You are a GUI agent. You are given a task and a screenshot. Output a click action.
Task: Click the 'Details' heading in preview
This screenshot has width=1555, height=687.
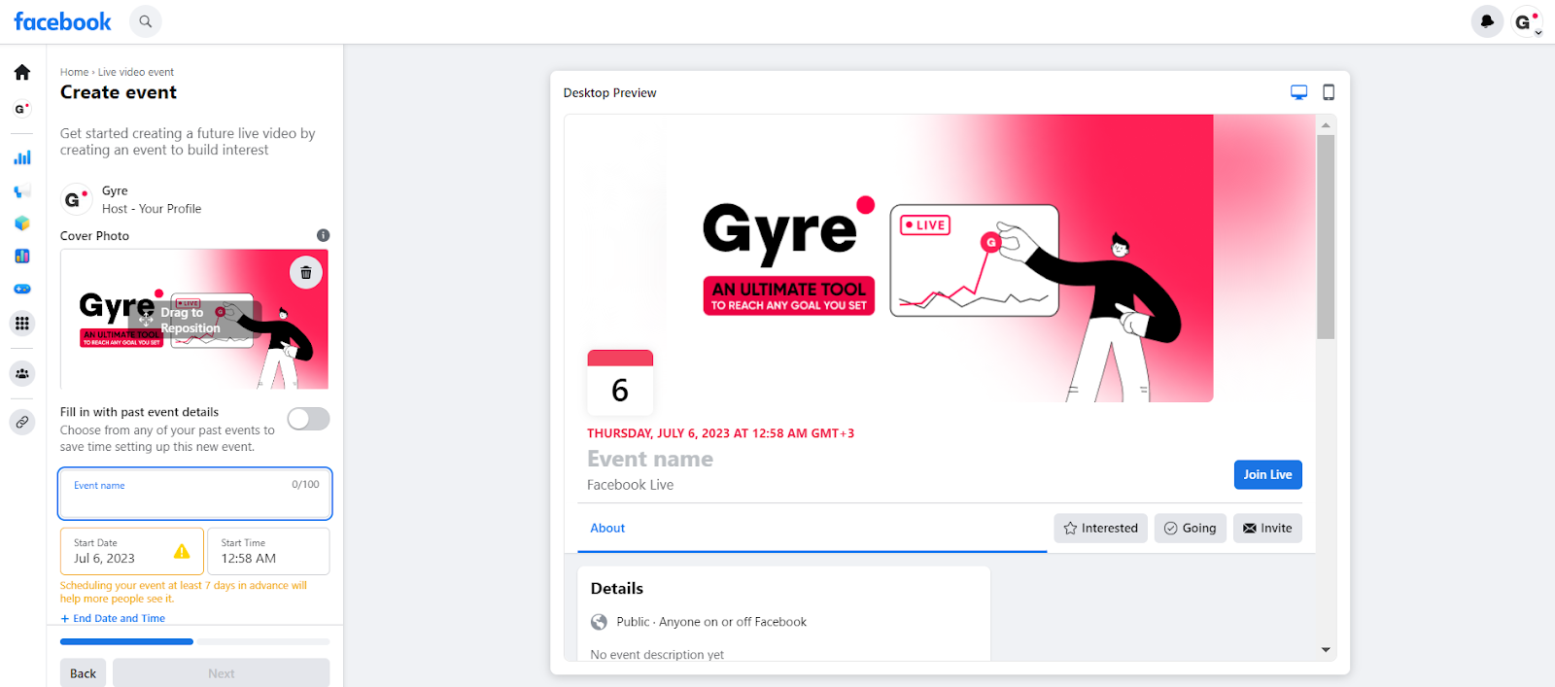tap(617, 588)
